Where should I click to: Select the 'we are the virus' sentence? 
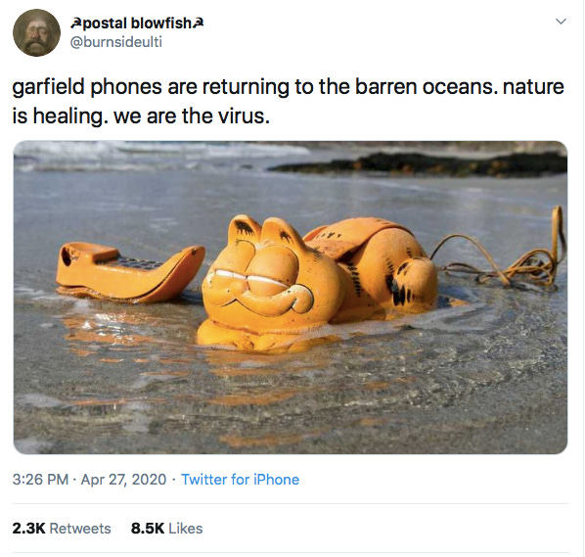point(192,116)
